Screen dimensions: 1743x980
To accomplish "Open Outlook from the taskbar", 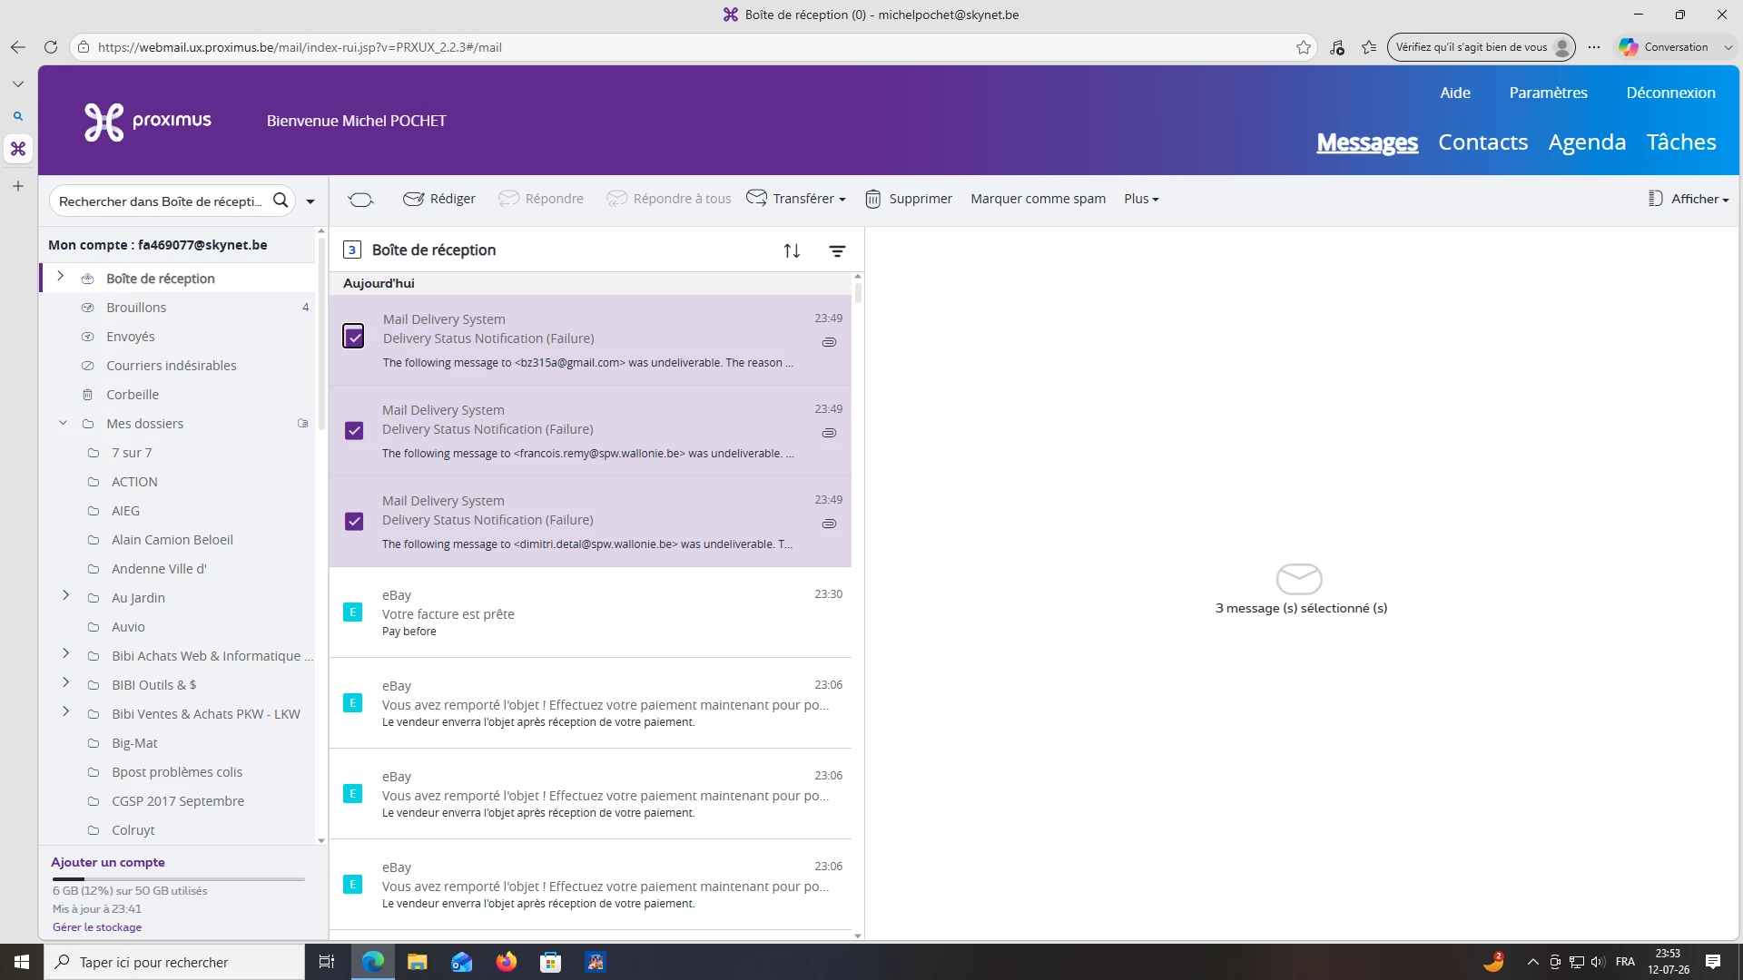I will (461, 962).
